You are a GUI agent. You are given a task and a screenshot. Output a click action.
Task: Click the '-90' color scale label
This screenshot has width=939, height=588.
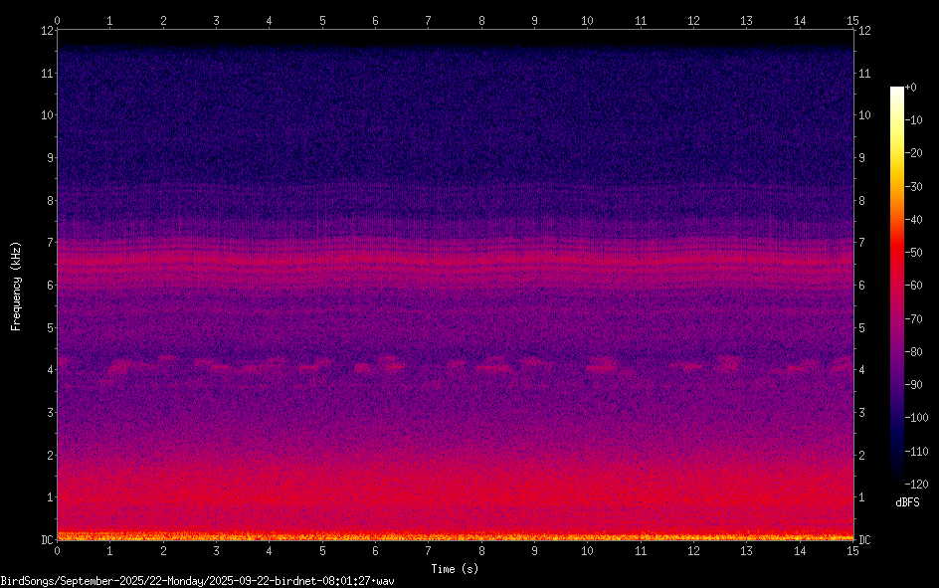pos(913,385)
